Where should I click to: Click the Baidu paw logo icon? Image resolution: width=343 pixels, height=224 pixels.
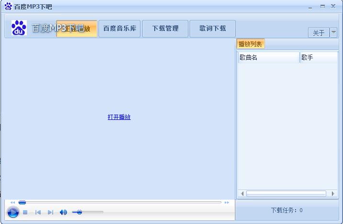[x=19, y=28]
